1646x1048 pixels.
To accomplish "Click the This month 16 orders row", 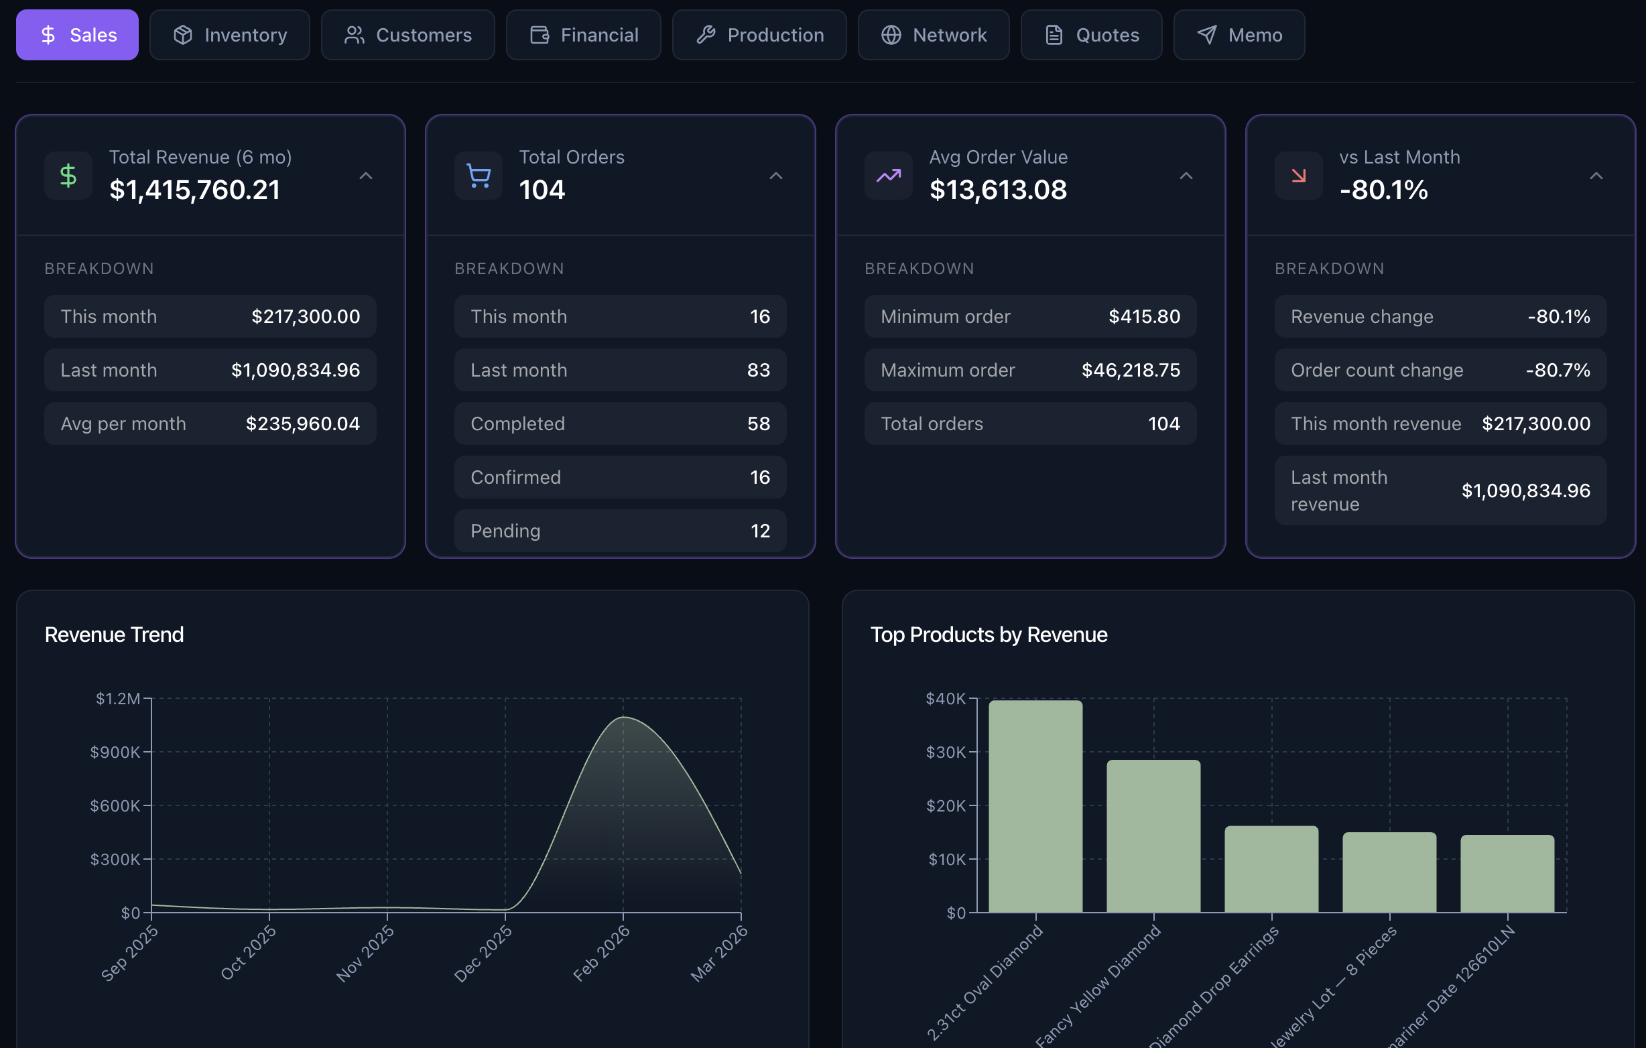I will tap(621, 316).
